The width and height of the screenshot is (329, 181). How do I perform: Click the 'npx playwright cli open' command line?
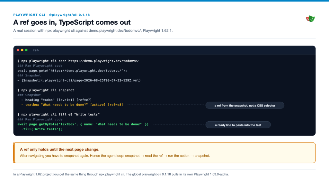point(78,61)
